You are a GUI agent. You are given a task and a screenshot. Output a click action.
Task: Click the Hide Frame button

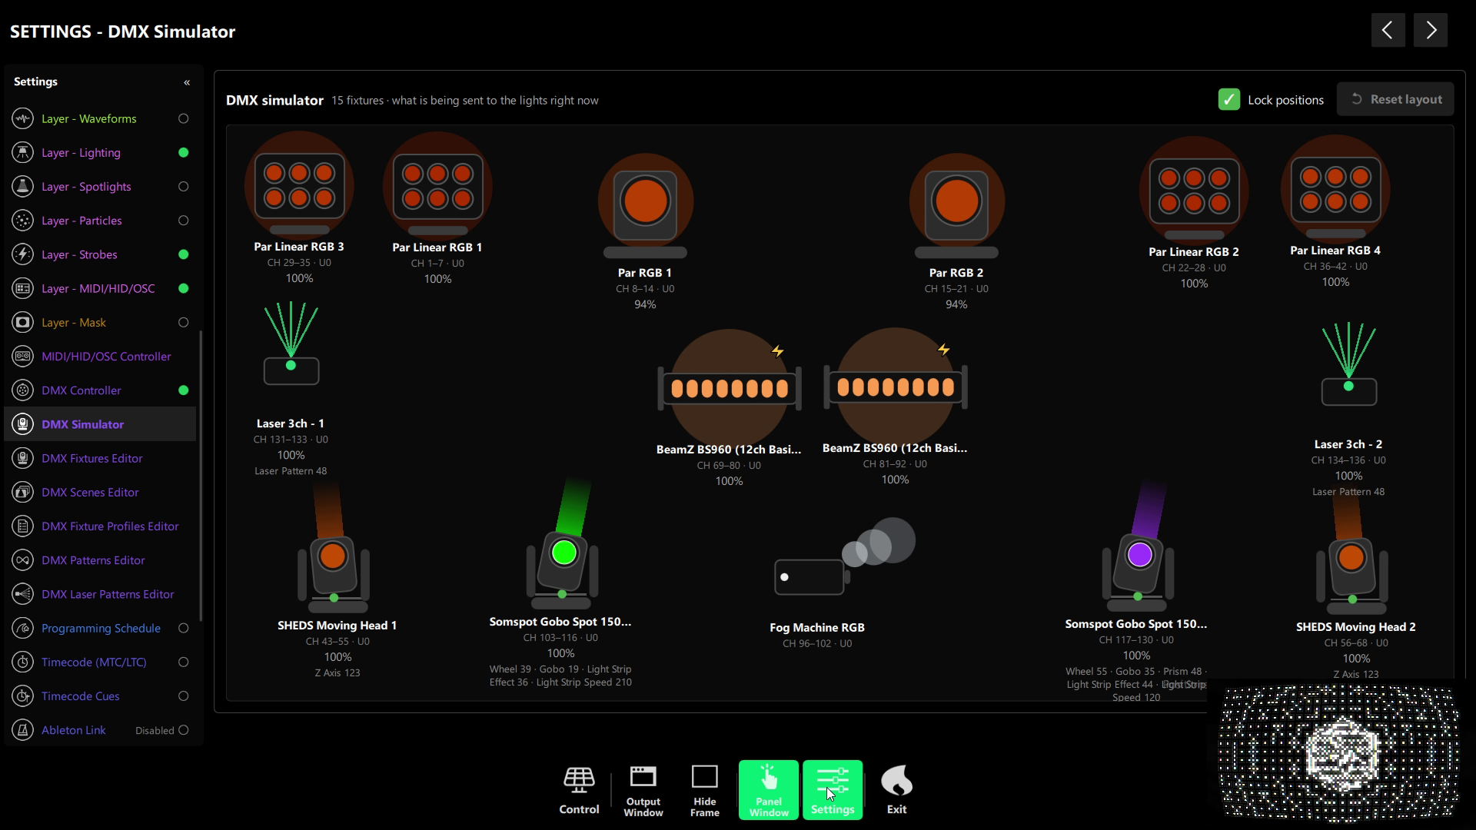point(705,790)
